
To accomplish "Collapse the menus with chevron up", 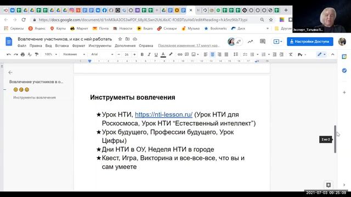I will pyautogui.click(x=333, y=55).
